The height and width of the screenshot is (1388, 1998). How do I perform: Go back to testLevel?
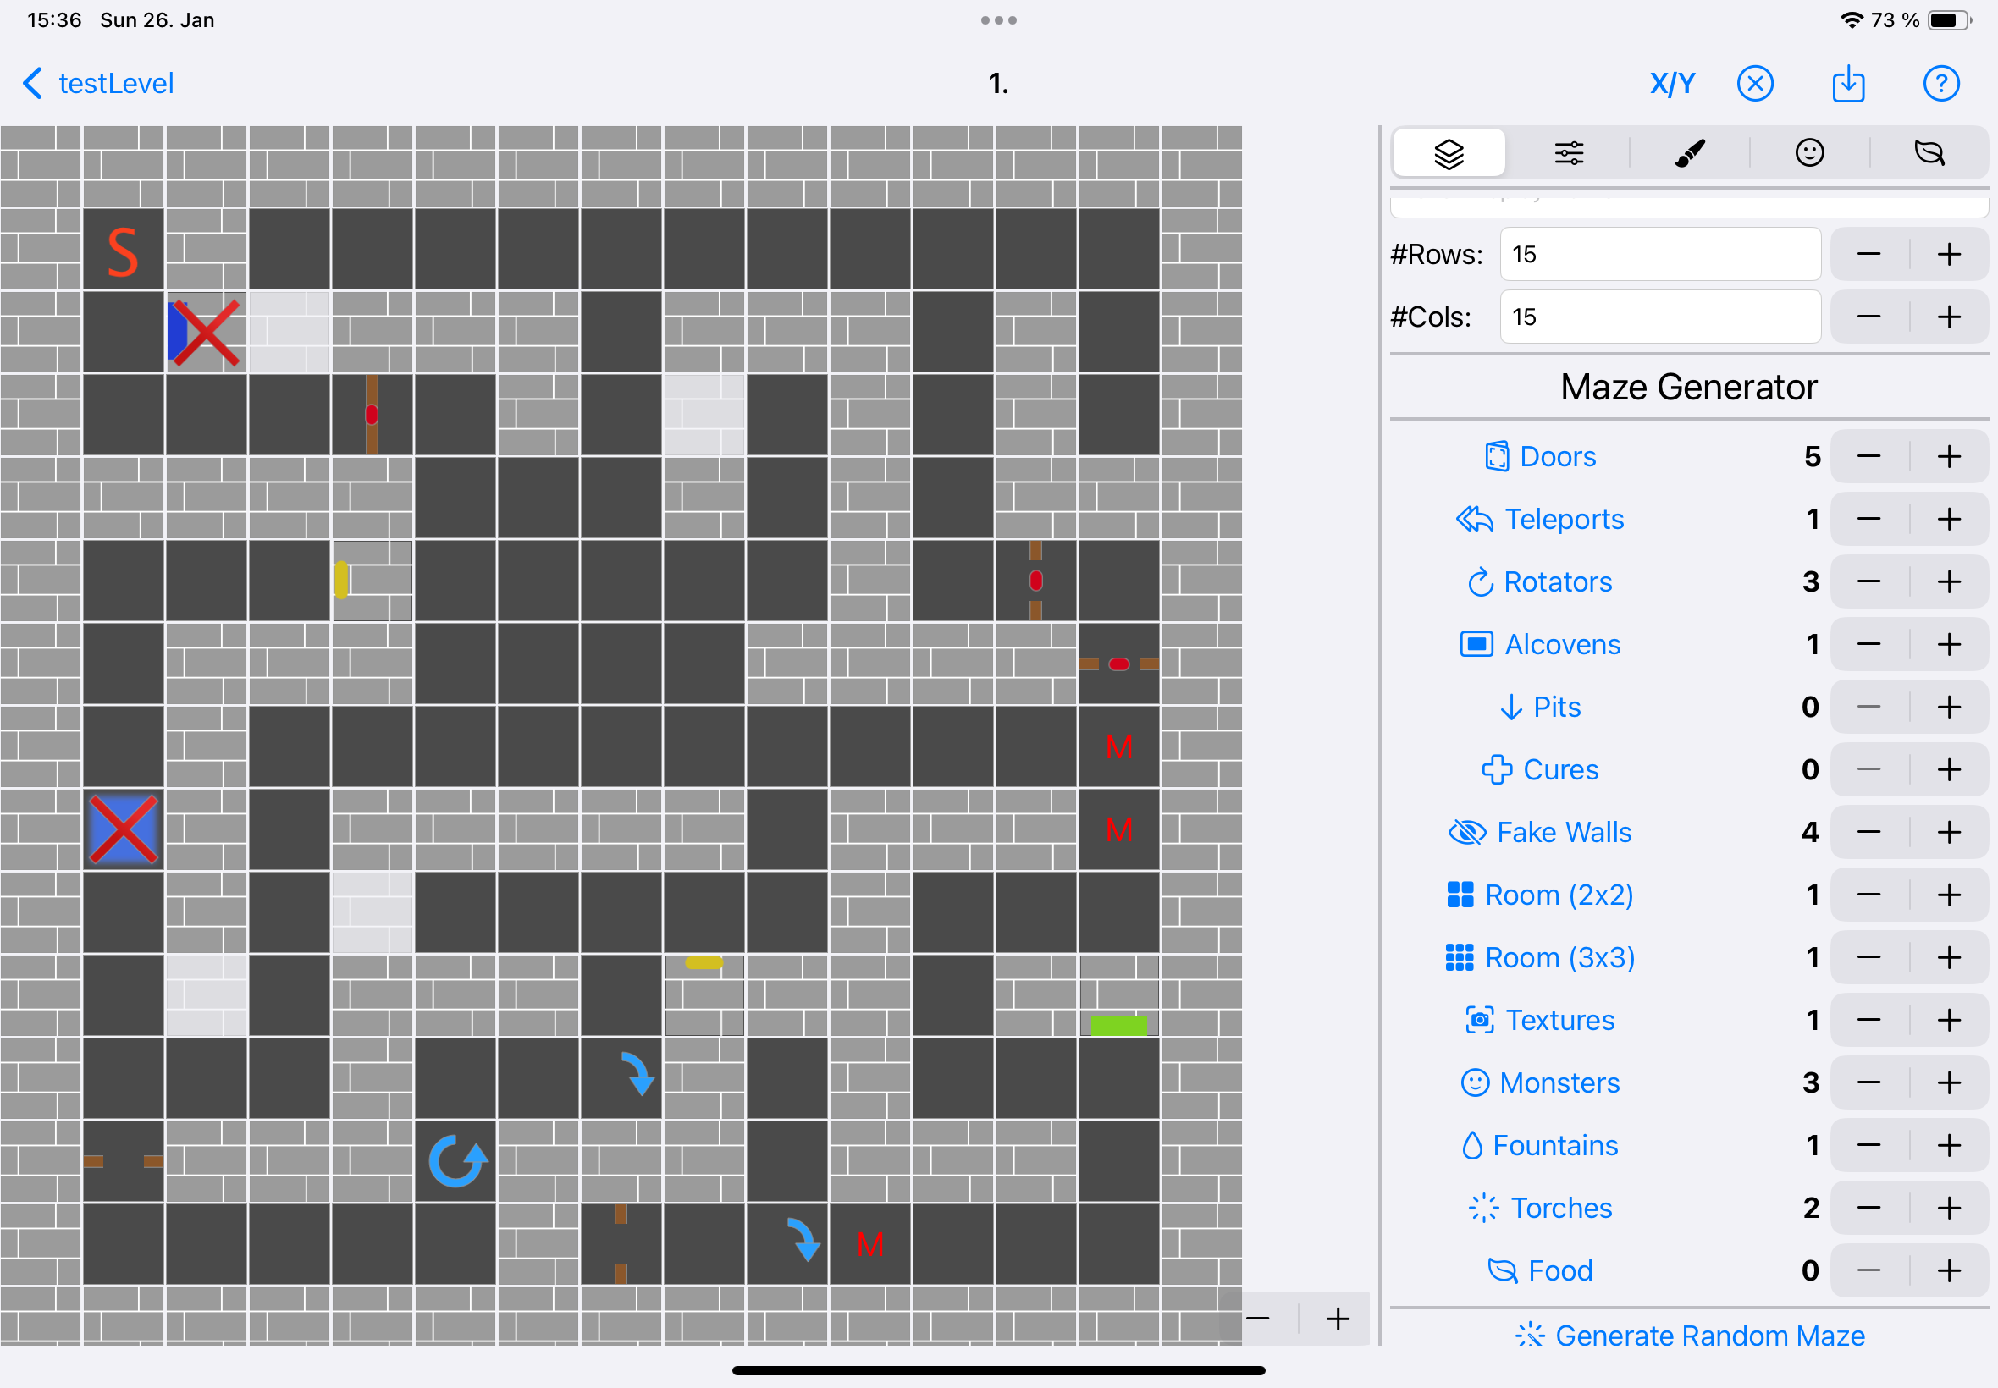(97, 84)
